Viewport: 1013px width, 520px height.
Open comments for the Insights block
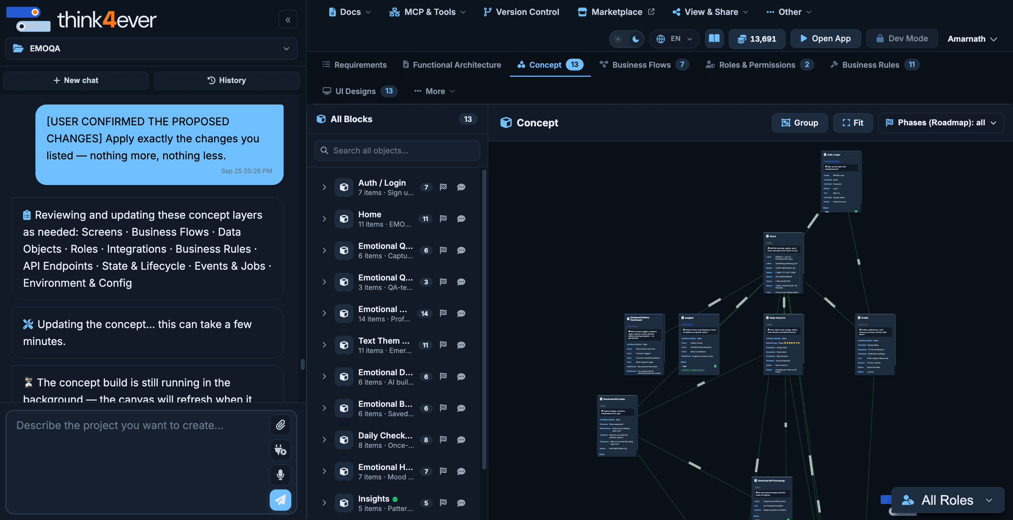coord(461,503)
